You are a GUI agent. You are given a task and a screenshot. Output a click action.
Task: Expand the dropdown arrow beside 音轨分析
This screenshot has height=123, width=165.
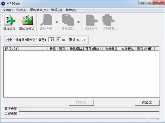57,22
